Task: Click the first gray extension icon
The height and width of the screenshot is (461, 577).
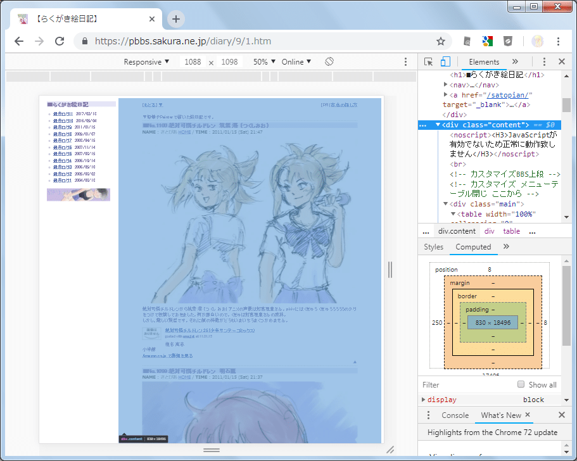Action: click(x=467, y=41)
